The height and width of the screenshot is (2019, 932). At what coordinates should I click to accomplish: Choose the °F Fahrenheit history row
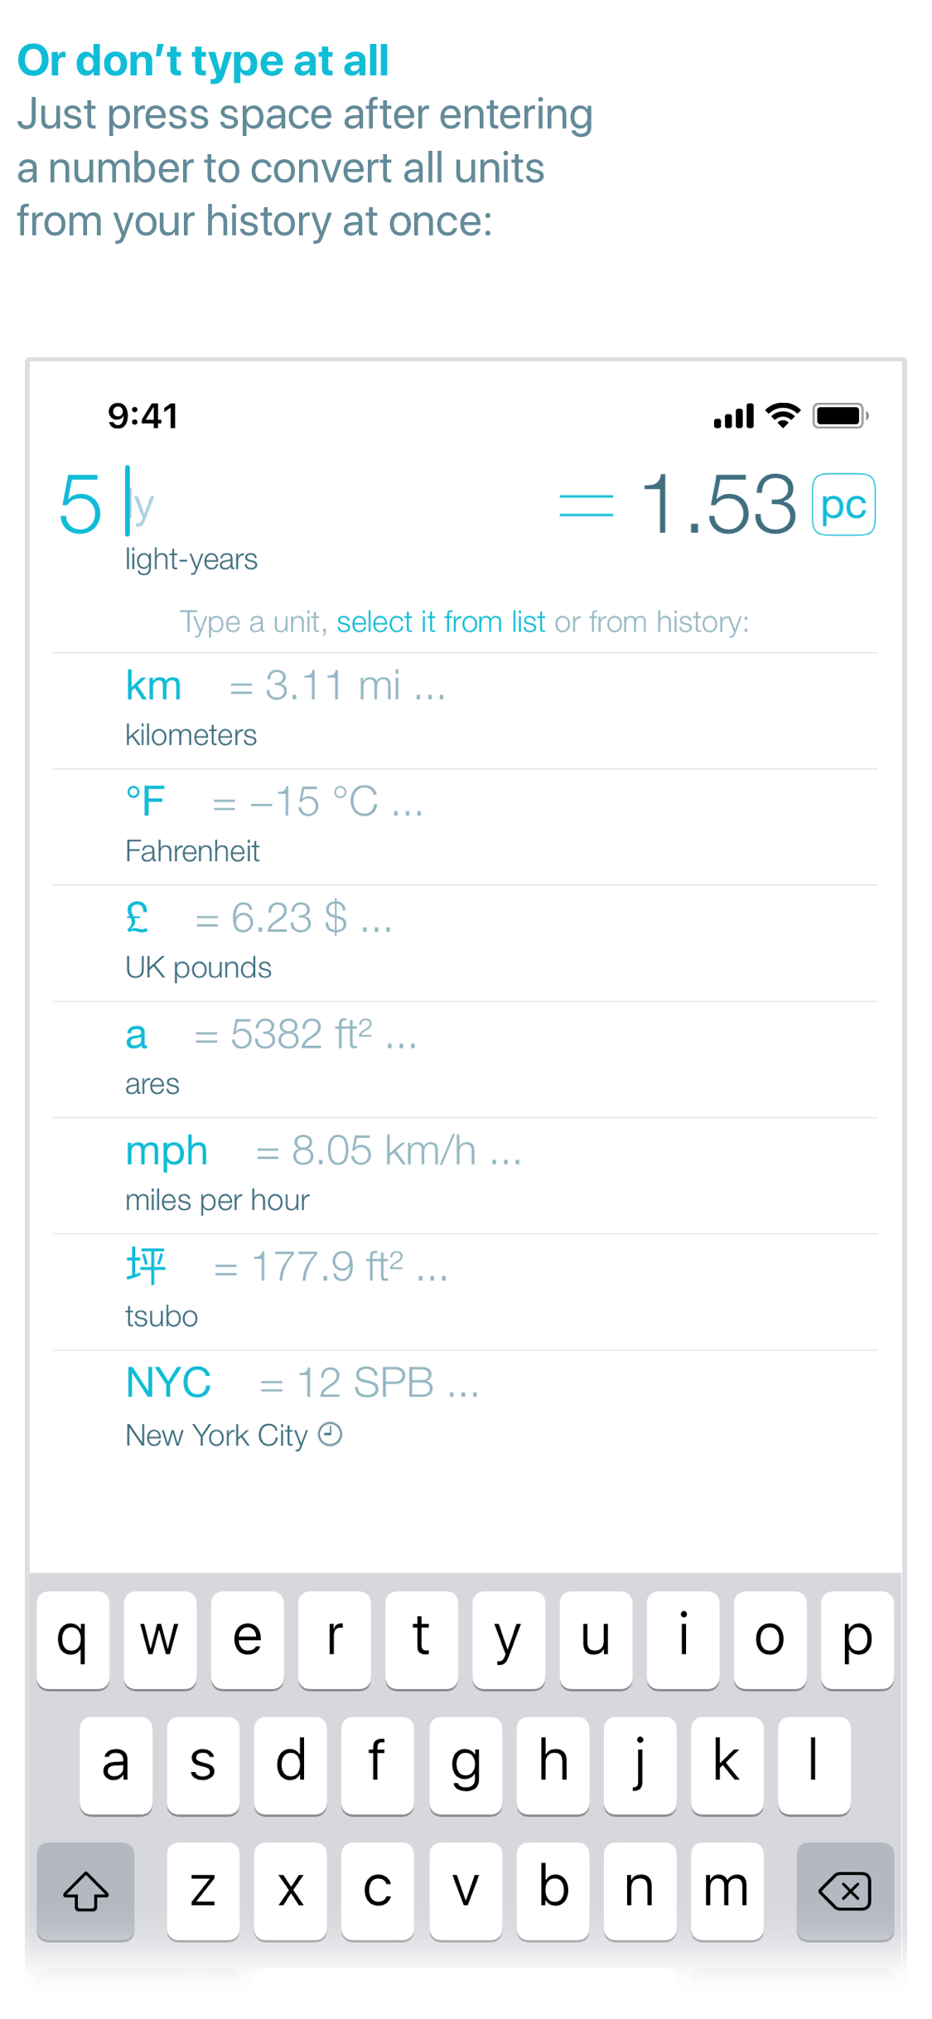pos(466,827)
